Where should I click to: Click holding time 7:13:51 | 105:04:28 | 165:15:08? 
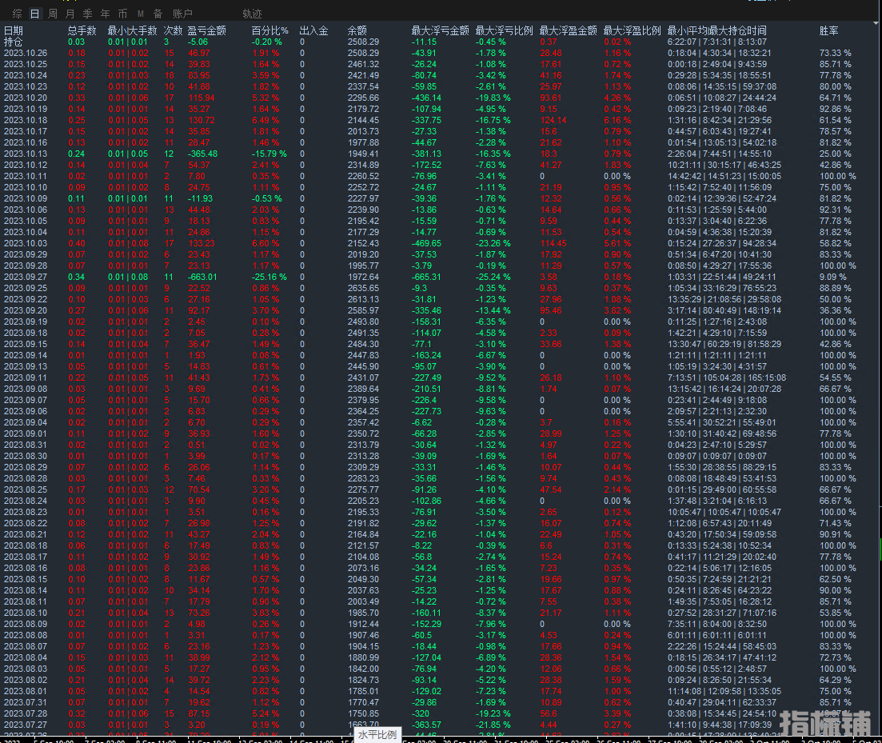point(727,378)
